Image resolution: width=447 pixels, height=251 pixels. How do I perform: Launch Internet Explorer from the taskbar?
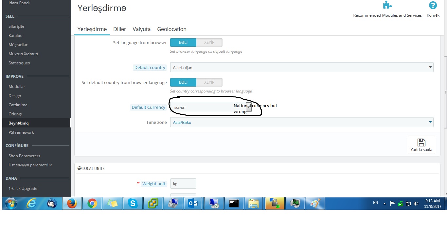coord(31,203)
